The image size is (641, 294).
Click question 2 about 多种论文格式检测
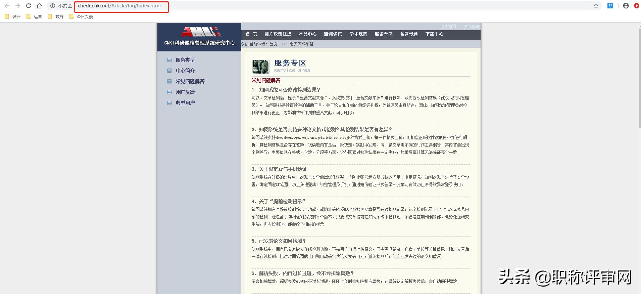tap(322, 129)
